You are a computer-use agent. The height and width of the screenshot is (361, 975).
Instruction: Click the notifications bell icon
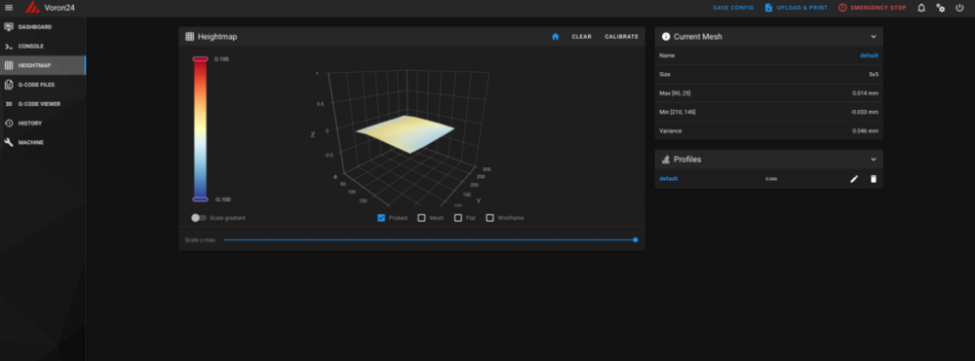(x=921, y=8)
